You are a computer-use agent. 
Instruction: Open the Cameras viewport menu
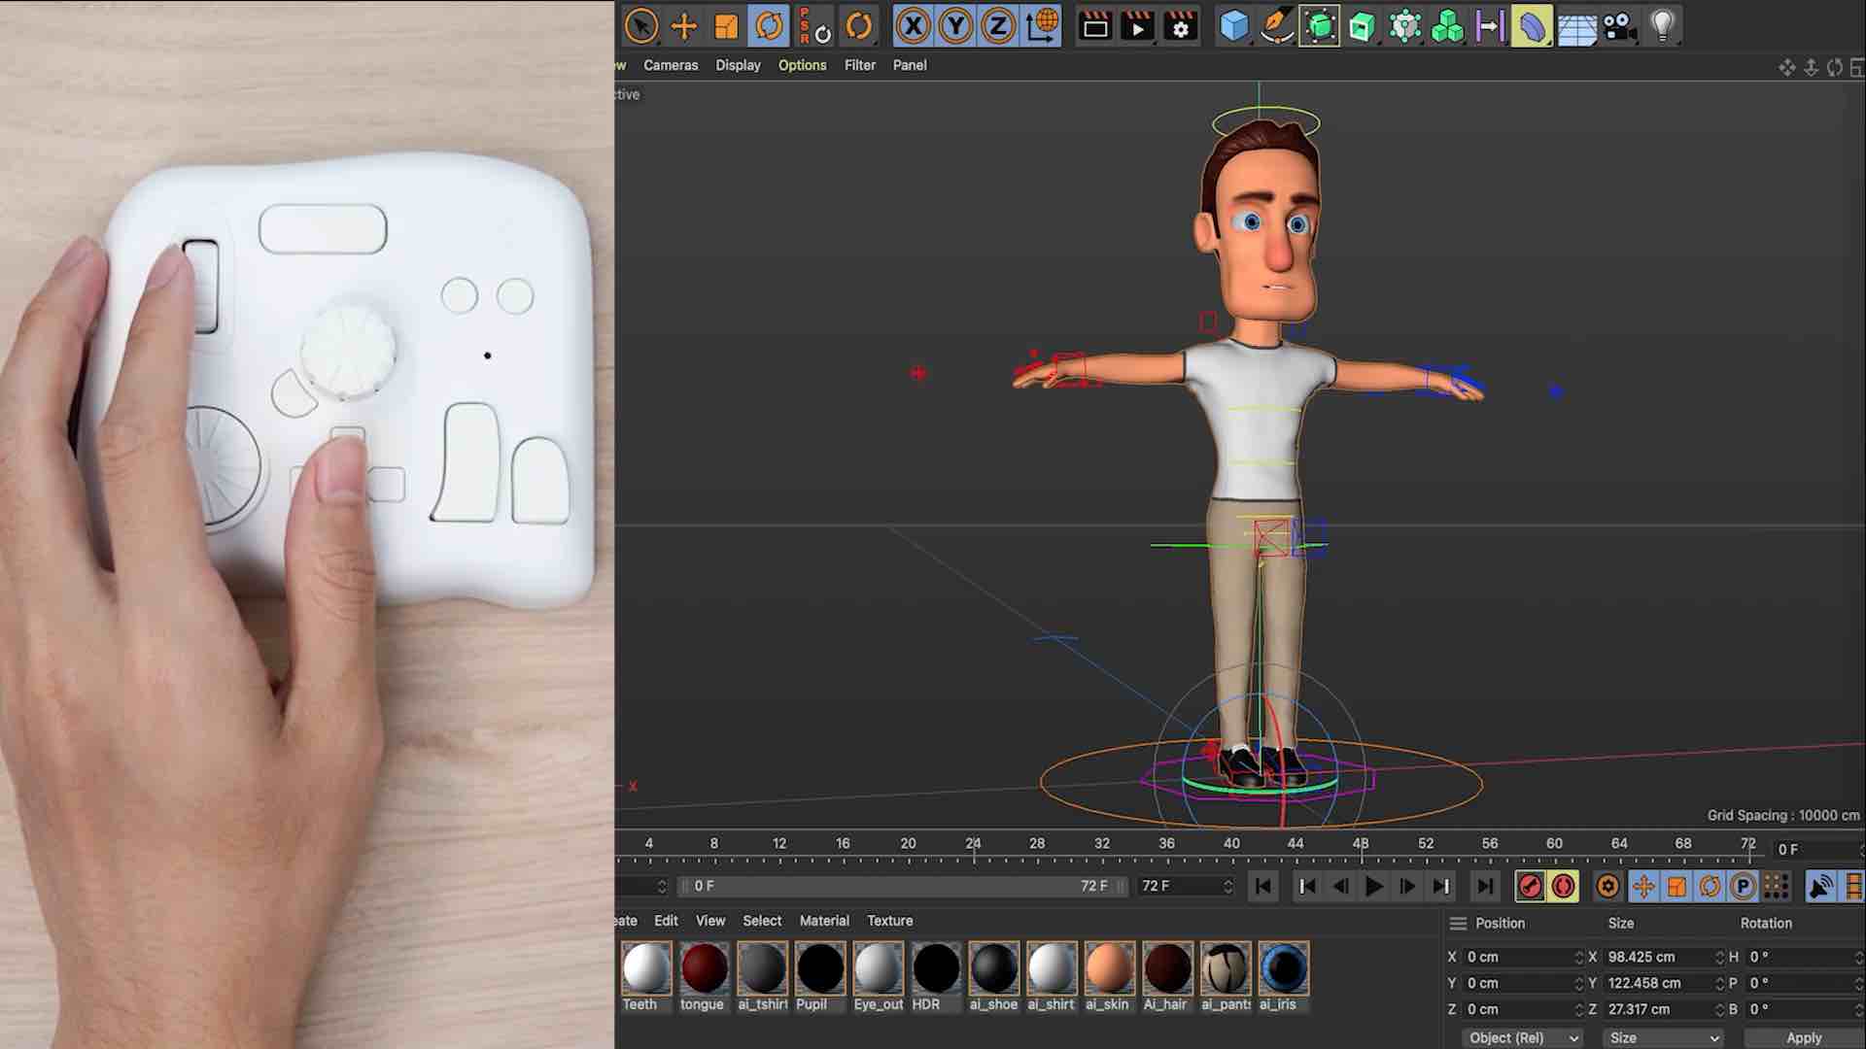click(x=671, y=65)
